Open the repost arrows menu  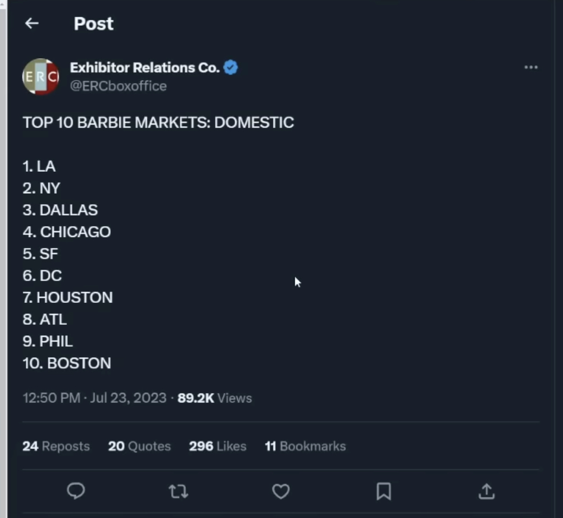pos(178,491)
